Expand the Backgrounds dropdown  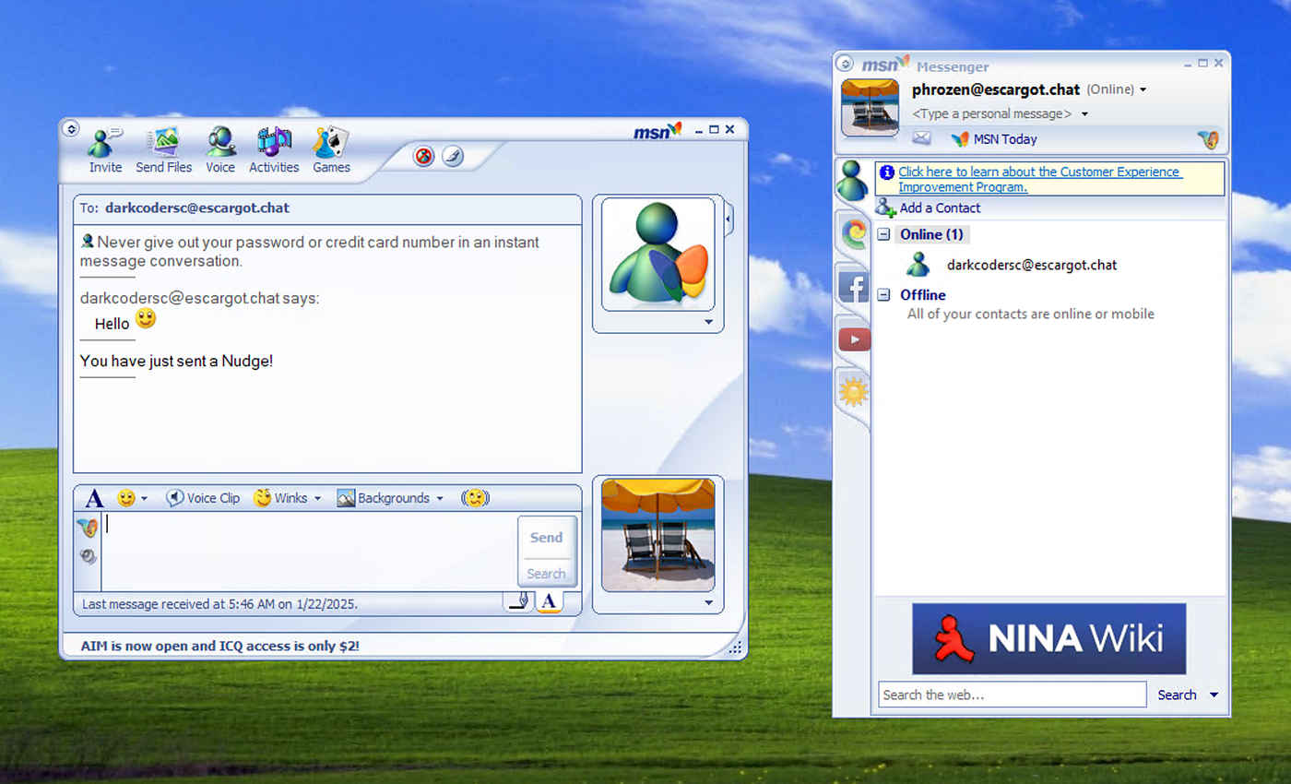390,498
